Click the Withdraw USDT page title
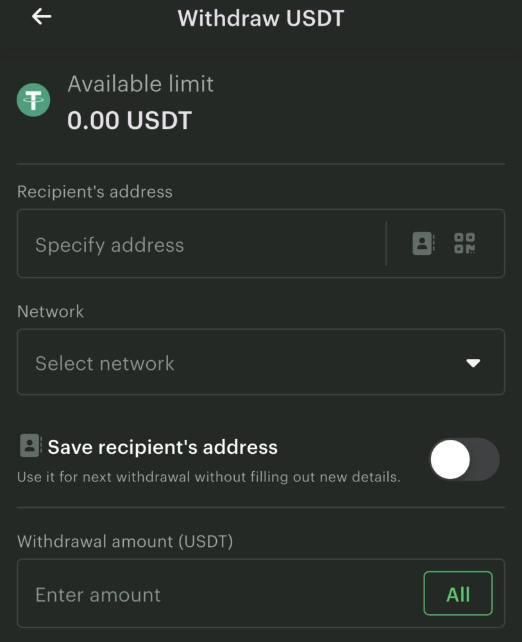Image resolution: width=522 pixels, height=642 pixels. 261,18
